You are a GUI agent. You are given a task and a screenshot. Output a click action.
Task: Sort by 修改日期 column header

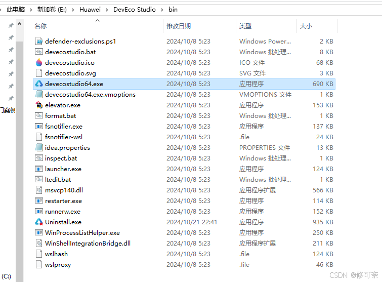(179, 26)
